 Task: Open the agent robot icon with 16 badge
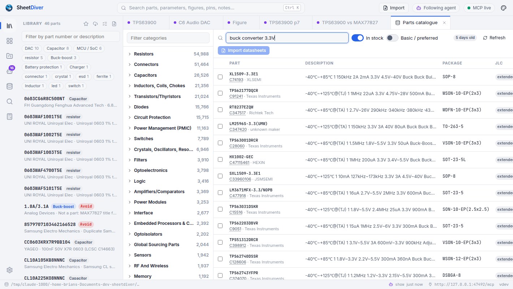[x=9, y=71]
